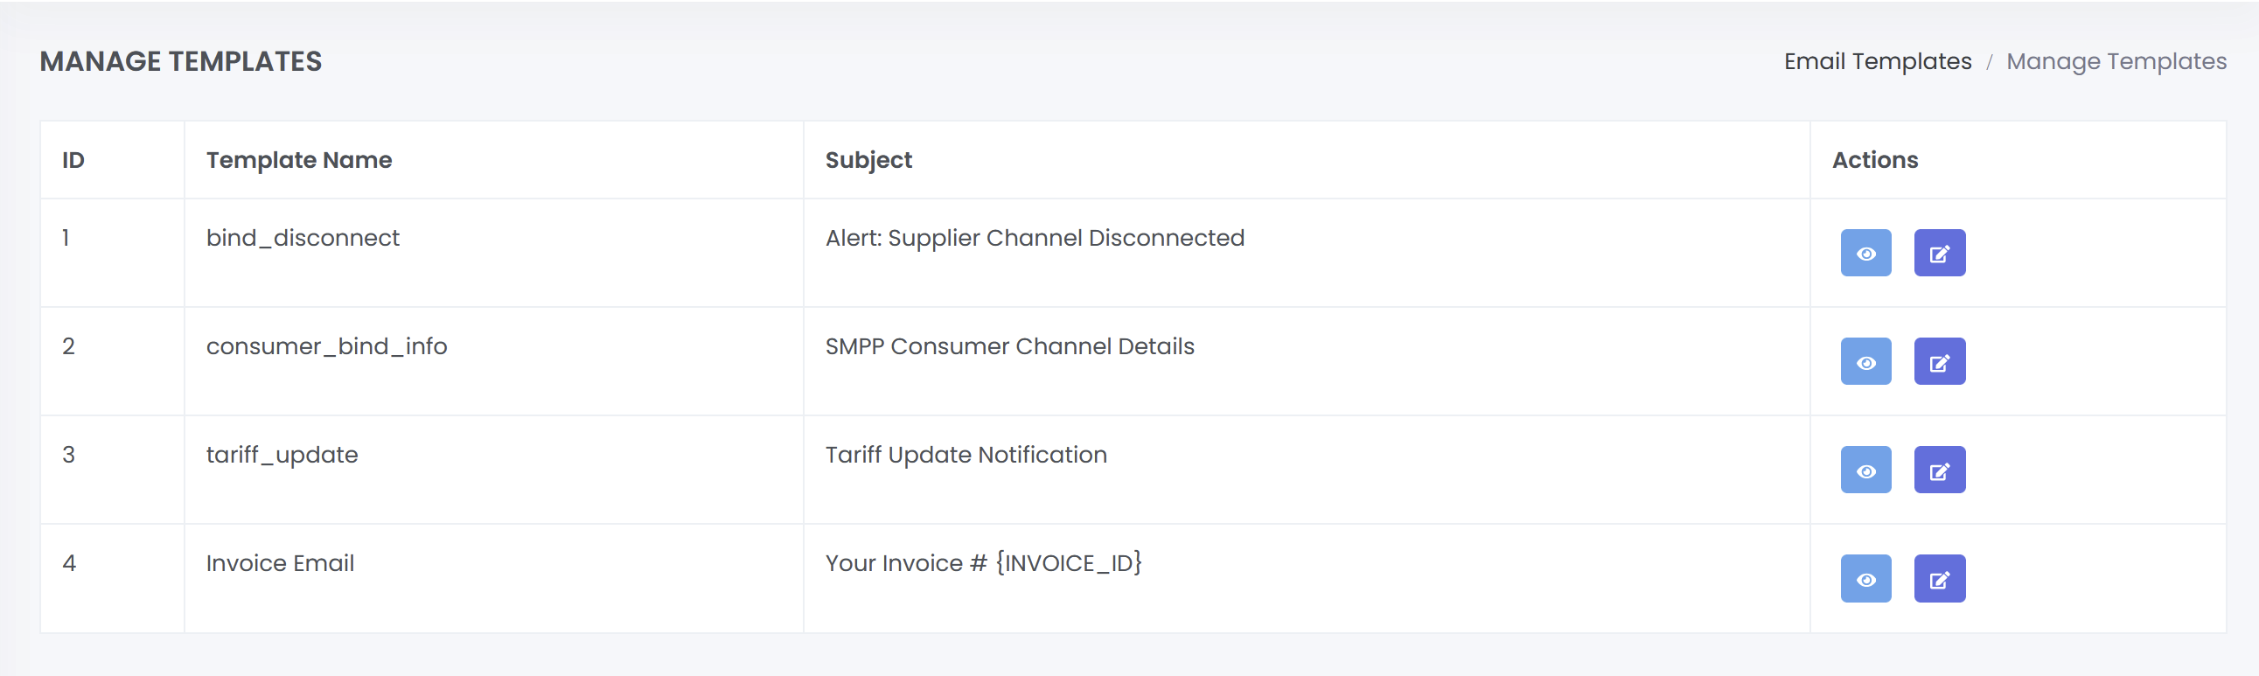Edit the Invoice Email template

[1939, 580]
